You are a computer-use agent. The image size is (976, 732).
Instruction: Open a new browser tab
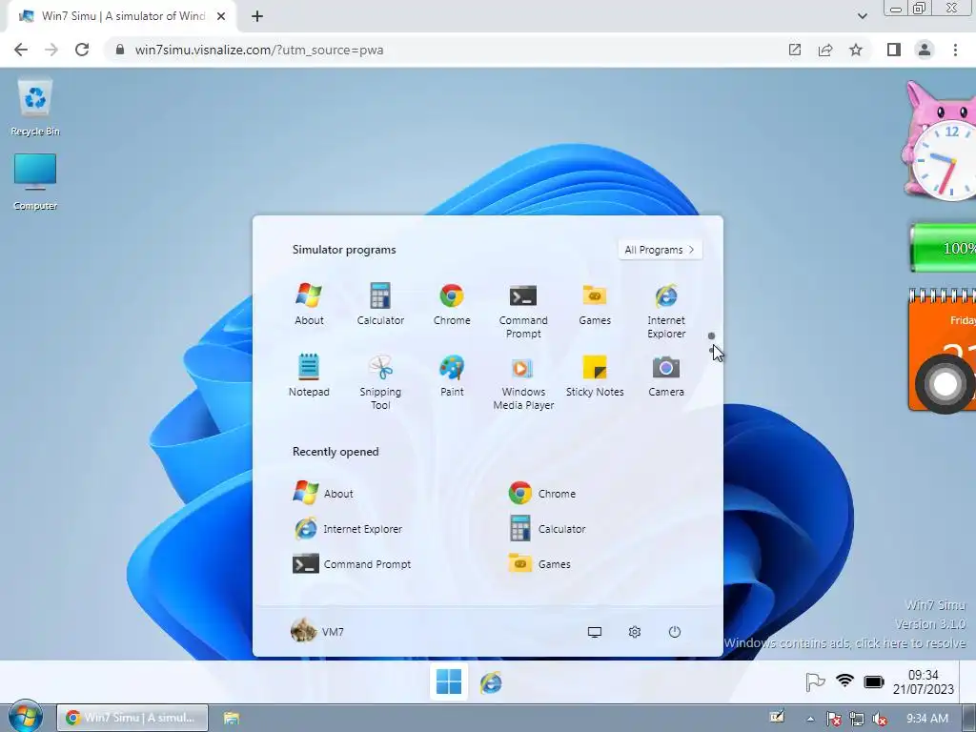click(x=257, y=16)
